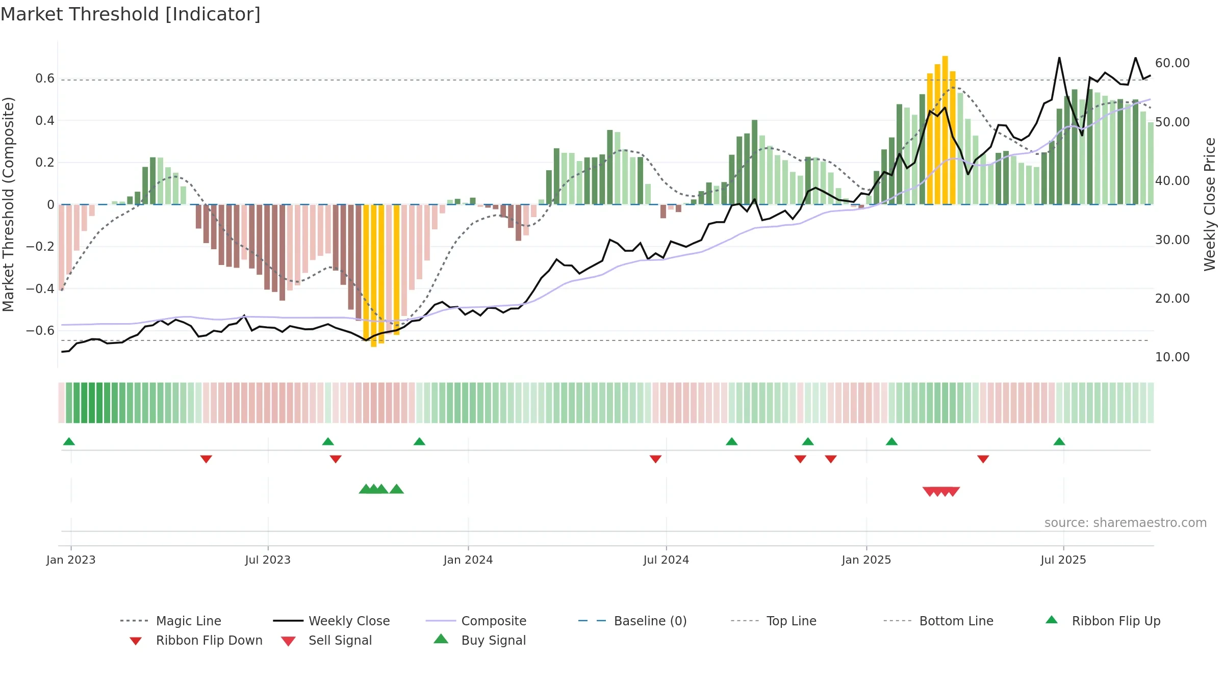Click the leftmost red Sell Signal triangle
This screenshot has width=1224, height=688.
coord(930,492)
